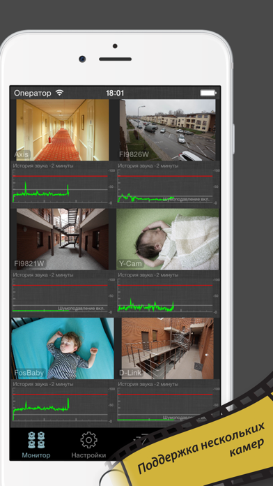The width and height of the screenshot is (273, 486).
Task: Tap the red threshold line on FosBaby graph
Action: point(60,394)
